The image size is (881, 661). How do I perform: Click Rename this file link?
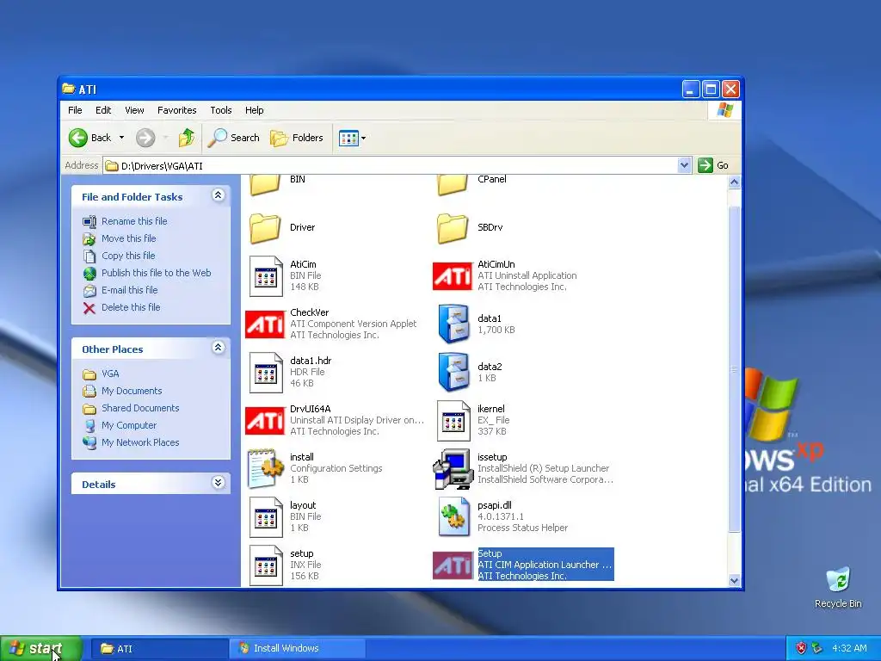point(134,221)
